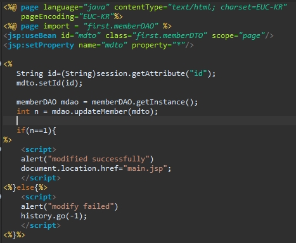This screenshot has height=243, width=296.
Task: Click the "main.jsp" string value
Action: [x=145, y=168]
